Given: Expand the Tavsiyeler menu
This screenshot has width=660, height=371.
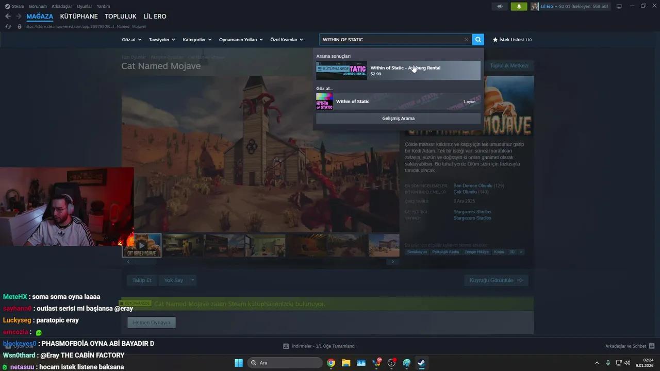Looking at the screenshot, I should tap(162, 40).
